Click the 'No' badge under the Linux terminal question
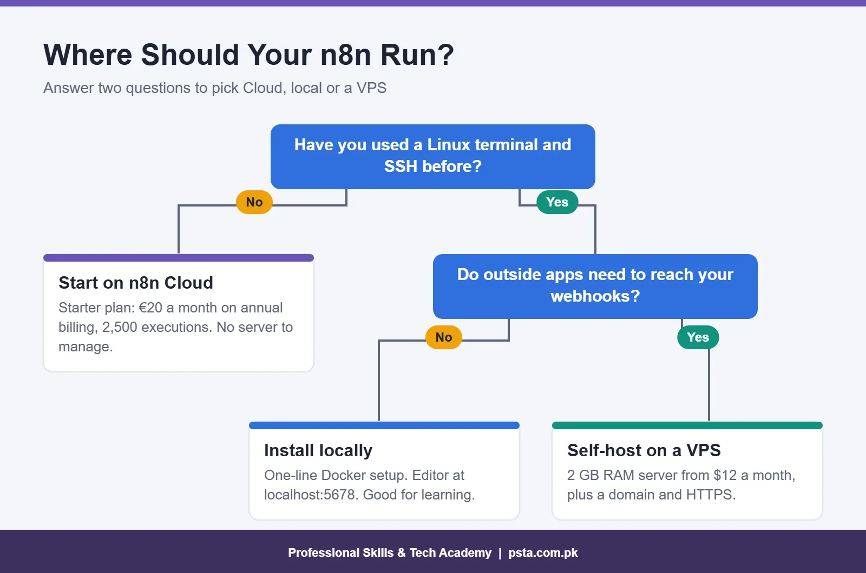Image resolution: width=866 pixels, height=573 pixels. [254, 202]
